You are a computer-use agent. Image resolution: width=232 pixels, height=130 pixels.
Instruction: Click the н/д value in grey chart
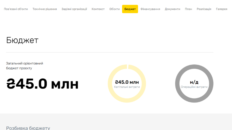pyautogui.click(x=194, y=82)
